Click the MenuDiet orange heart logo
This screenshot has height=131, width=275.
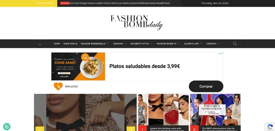coord(58,87)
